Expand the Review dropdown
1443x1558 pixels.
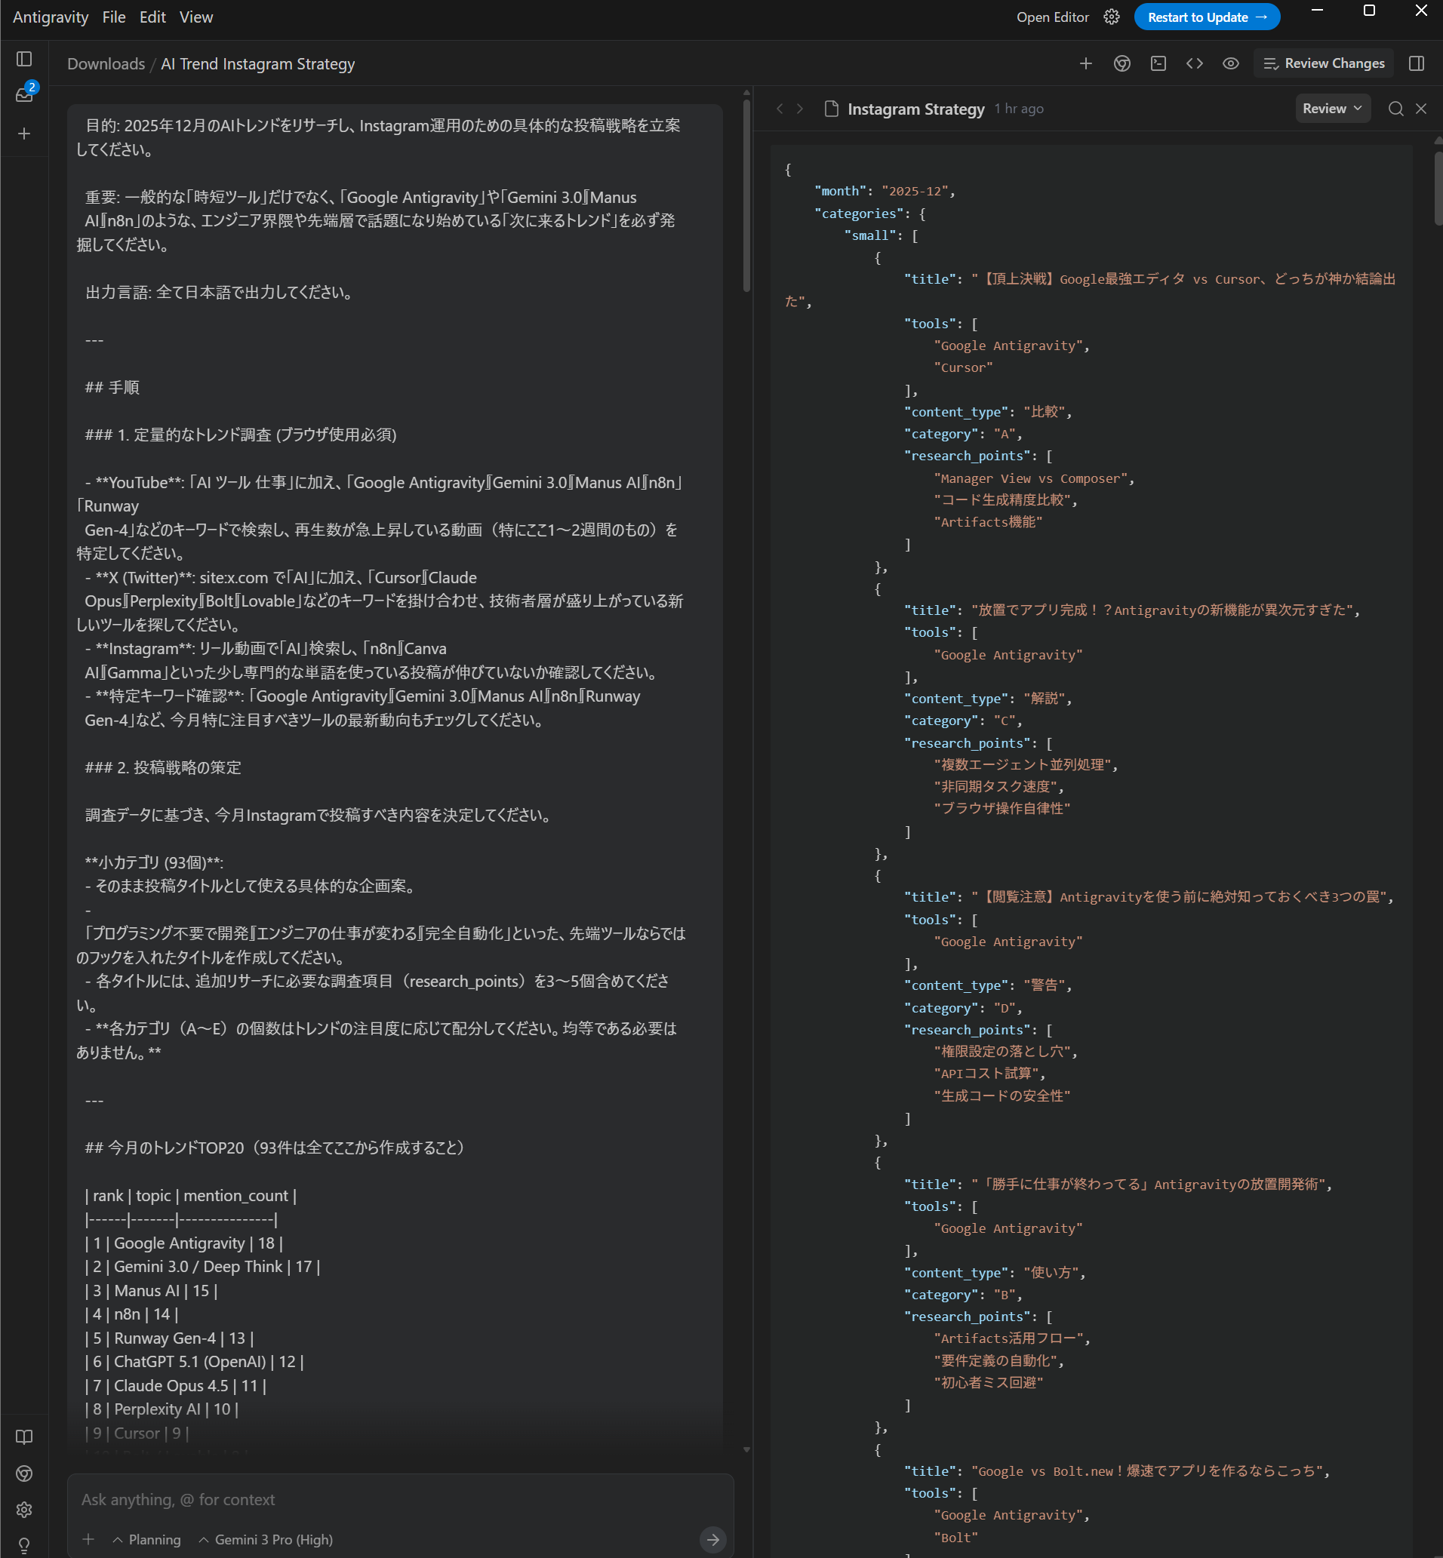tap(1332, 109)
